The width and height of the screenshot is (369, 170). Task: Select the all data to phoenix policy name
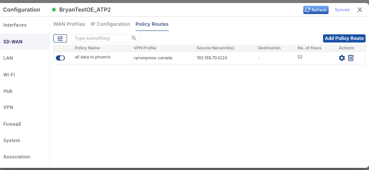click(x=93, y=57)
